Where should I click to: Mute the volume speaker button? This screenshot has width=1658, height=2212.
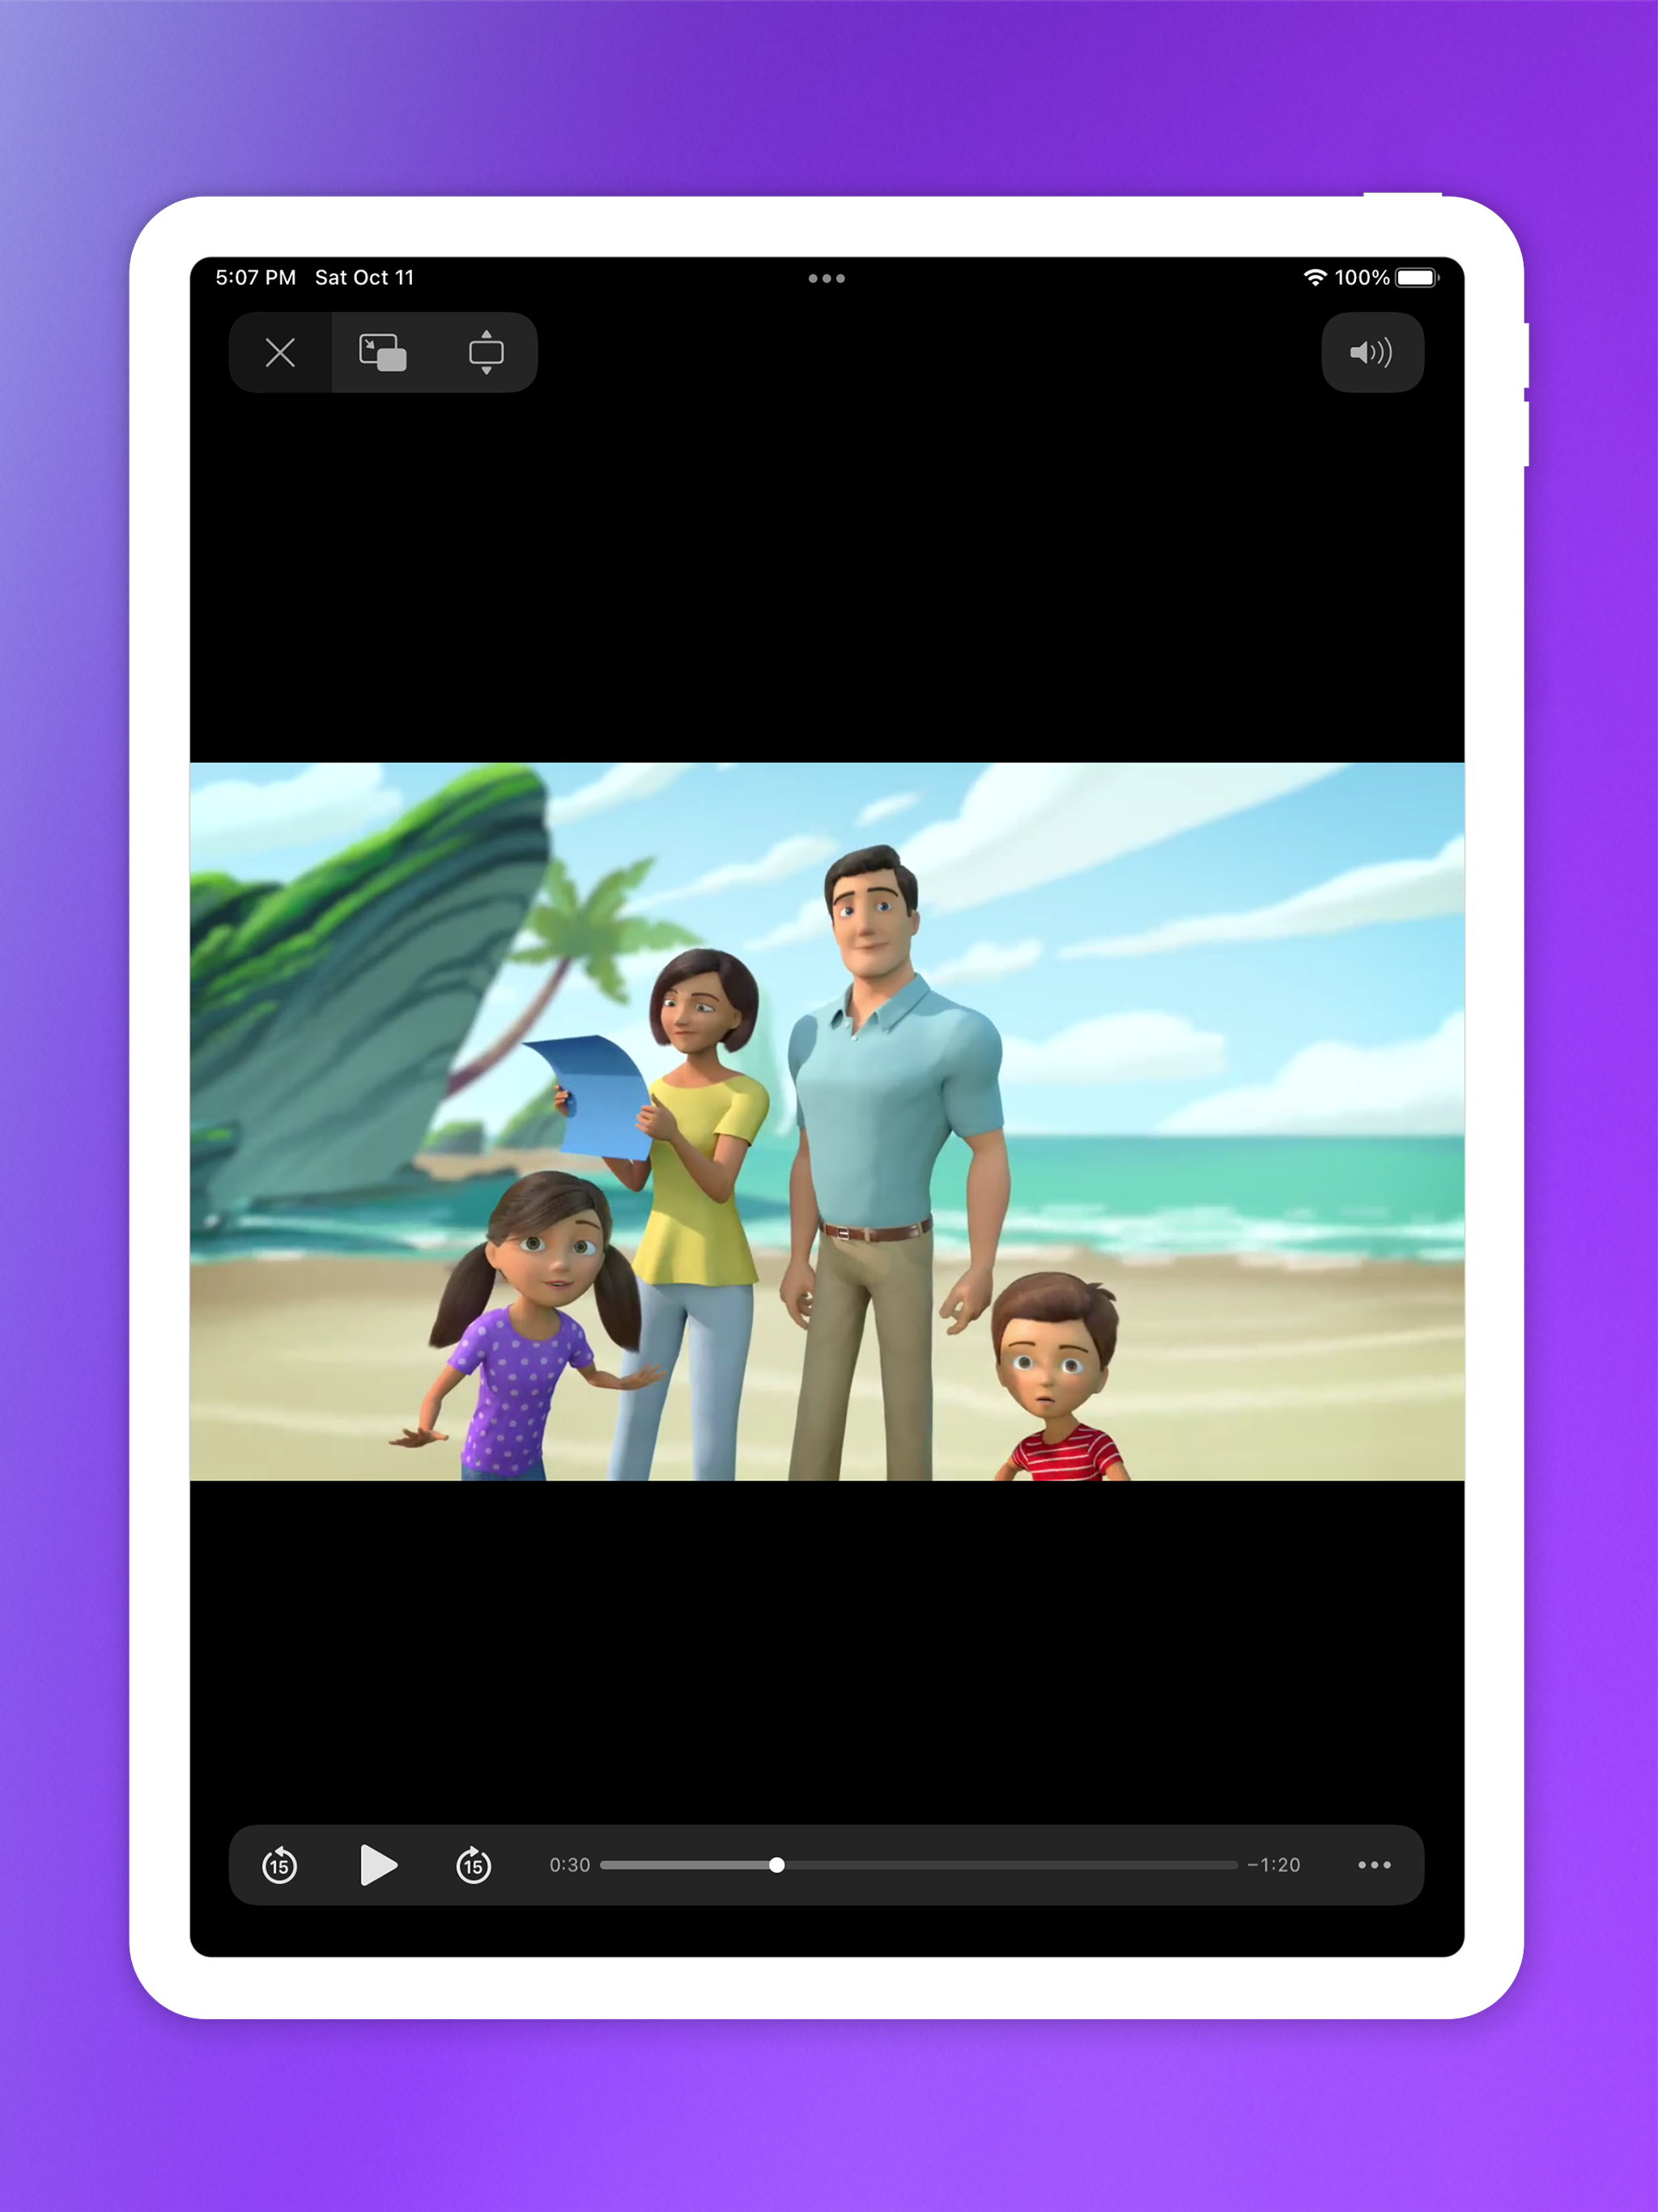pos(1371,352)
